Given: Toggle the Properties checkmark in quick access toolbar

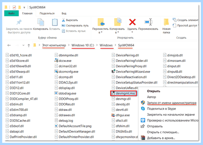Looking at the screenshot, I should [14, 7].
